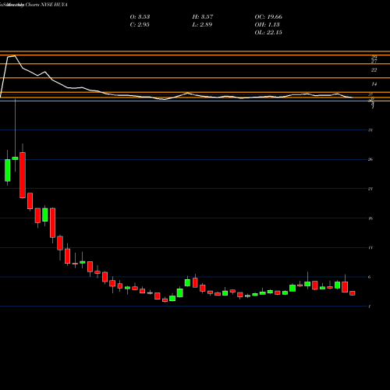The height and width of the screenshot is (390, 390).
Task: Click the '22' label on the line-chart axis
Action: (x=374, y=70)
